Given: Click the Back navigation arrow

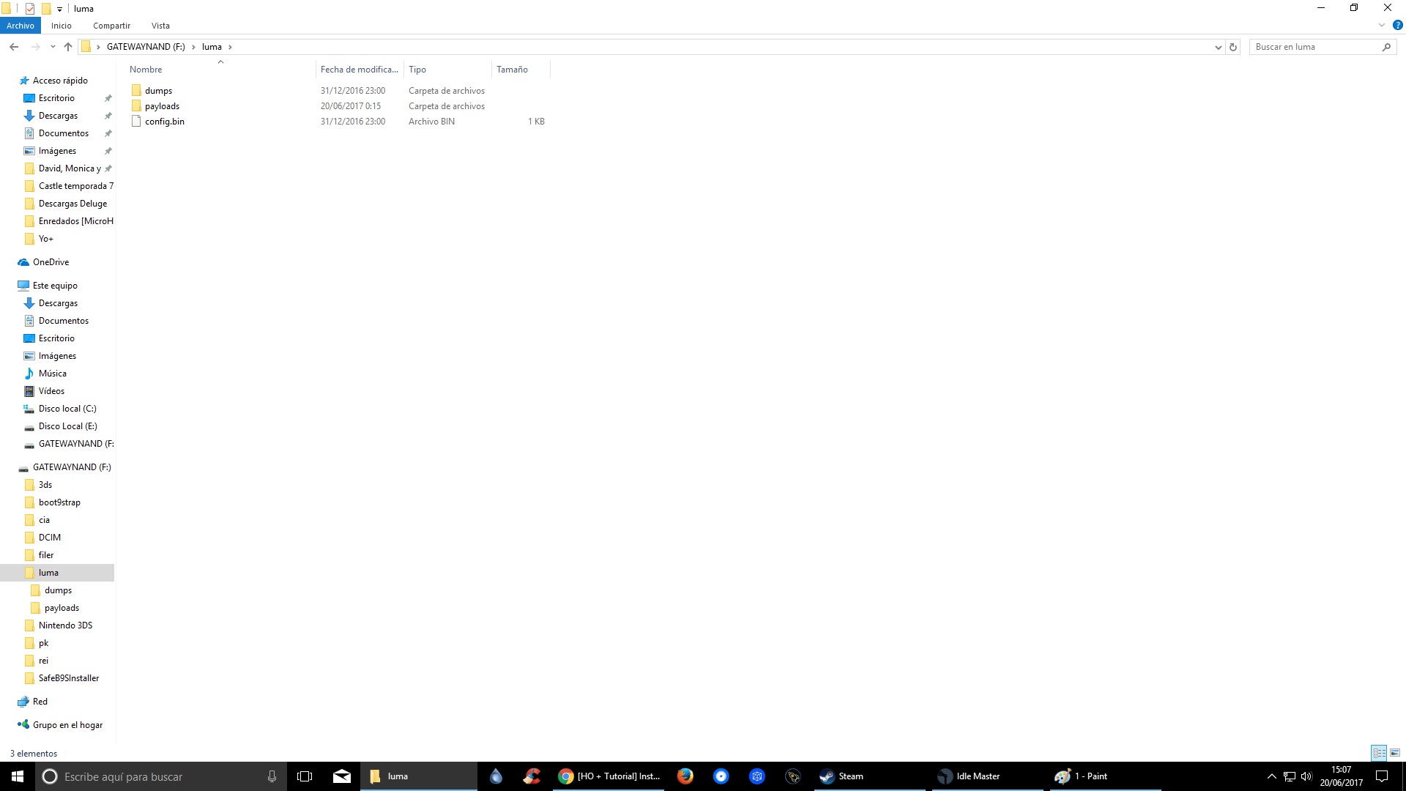Looking at the screenshot, I should point(14,47).
